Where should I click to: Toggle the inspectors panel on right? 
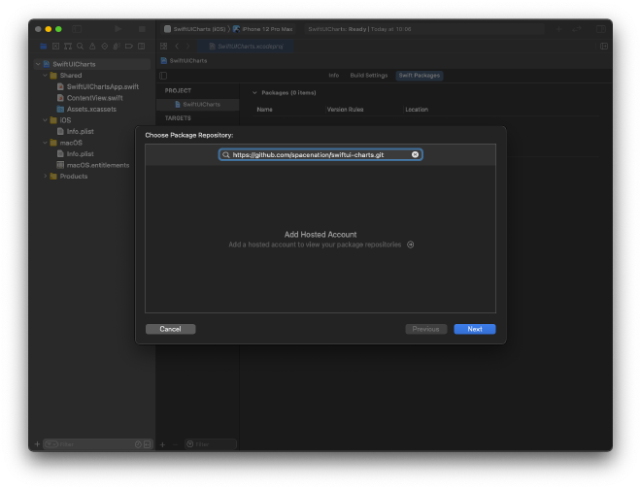pyautogui.click(x=600, y=29)
